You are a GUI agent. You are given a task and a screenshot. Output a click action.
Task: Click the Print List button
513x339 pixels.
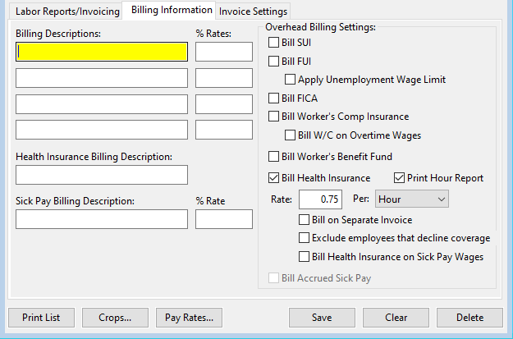click(41, 318)
